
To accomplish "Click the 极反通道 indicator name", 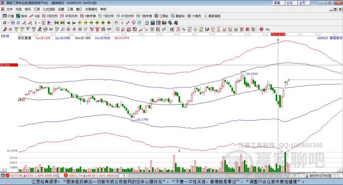I will [x=24, y=38].
